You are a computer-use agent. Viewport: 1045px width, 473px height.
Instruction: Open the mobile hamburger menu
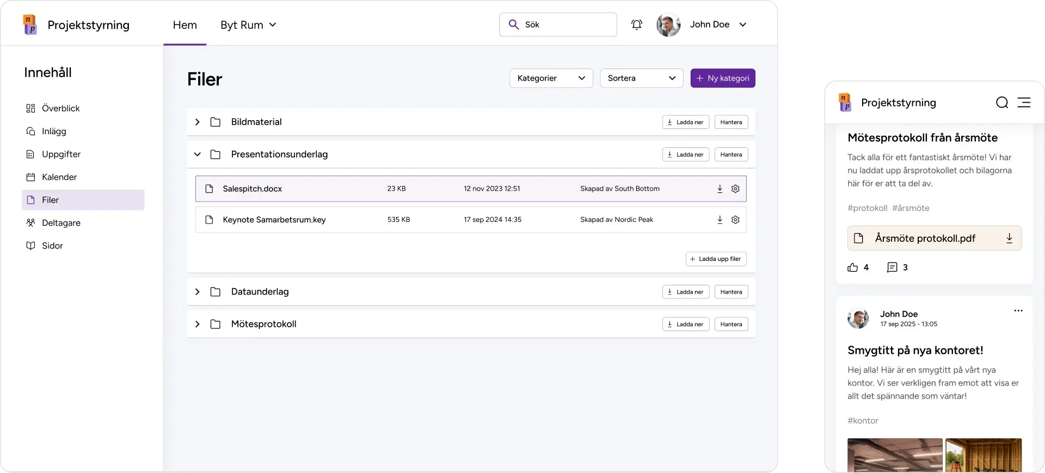[1024, 103]
